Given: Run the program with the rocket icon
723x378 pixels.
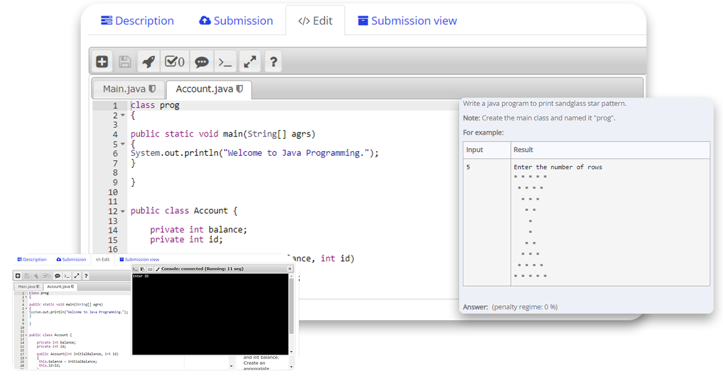Looking at the screenshot, I should pyautogui.click(x=148, y=61).
